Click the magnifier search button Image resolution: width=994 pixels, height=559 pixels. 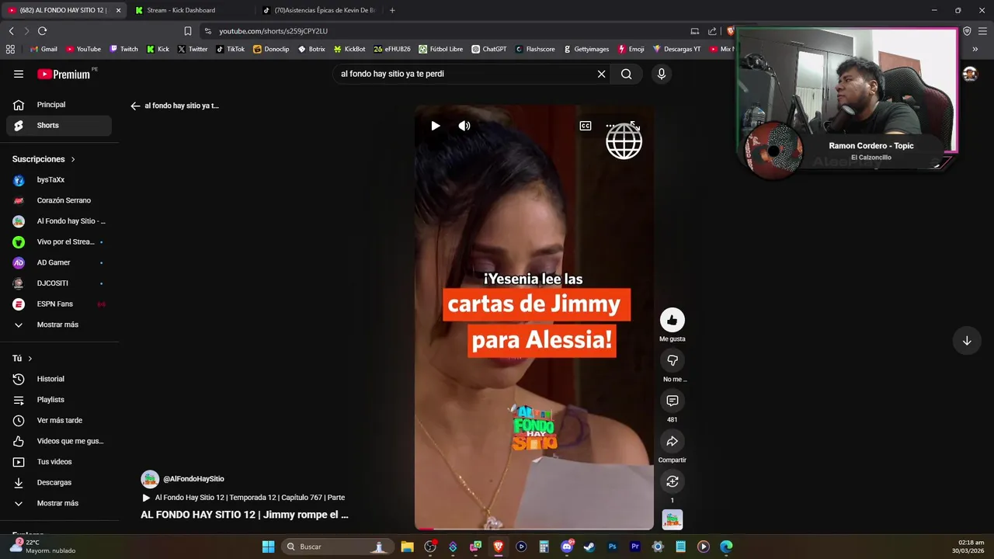[x=626, y=74]
